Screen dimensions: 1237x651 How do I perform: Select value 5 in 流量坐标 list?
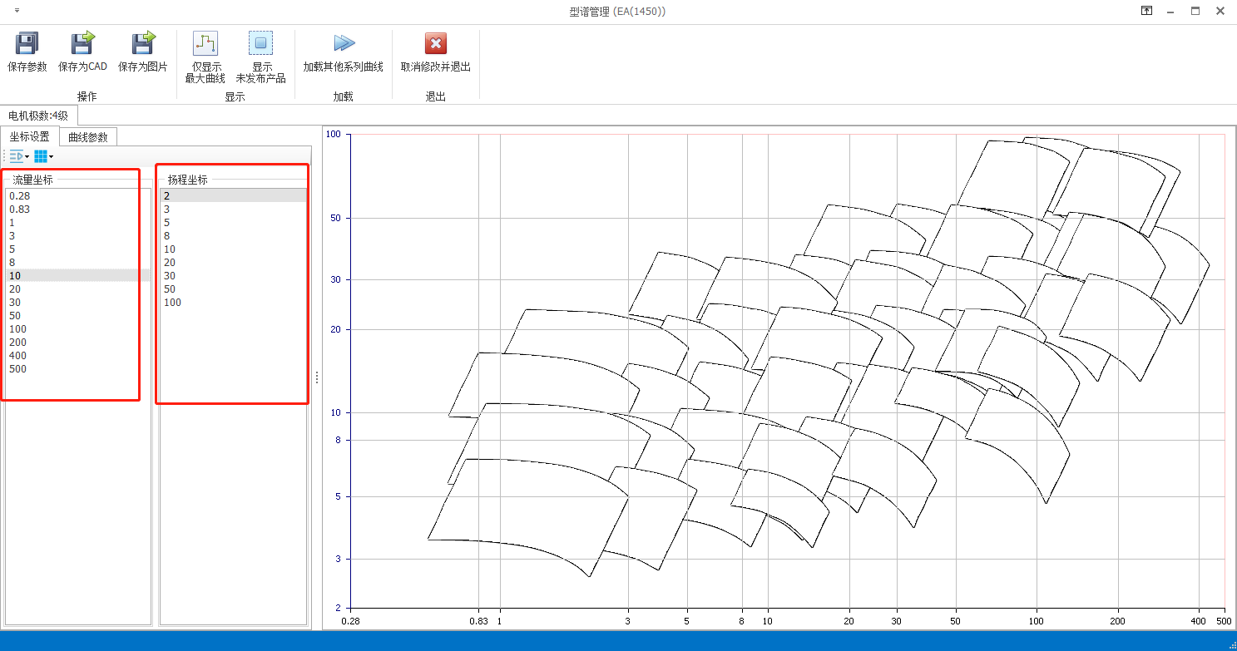78,249
